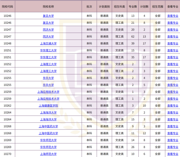Click 查看专业 for 同济大学 62-major row
The image size is (180, 157).
(x=173, y=37)
